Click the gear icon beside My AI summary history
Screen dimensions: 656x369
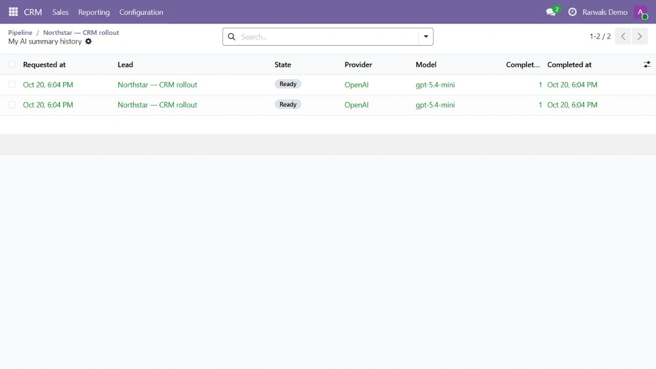tap(88, 42)
